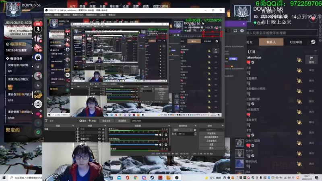Open the "fs" Discord server icon
Image resolution: width=322 pixels, height=181 pixels.
coord(38,85)
